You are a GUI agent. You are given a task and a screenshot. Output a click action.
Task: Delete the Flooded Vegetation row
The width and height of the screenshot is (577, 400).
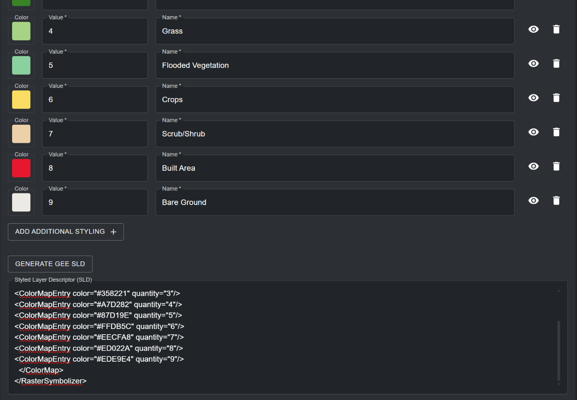pos(556,64)
